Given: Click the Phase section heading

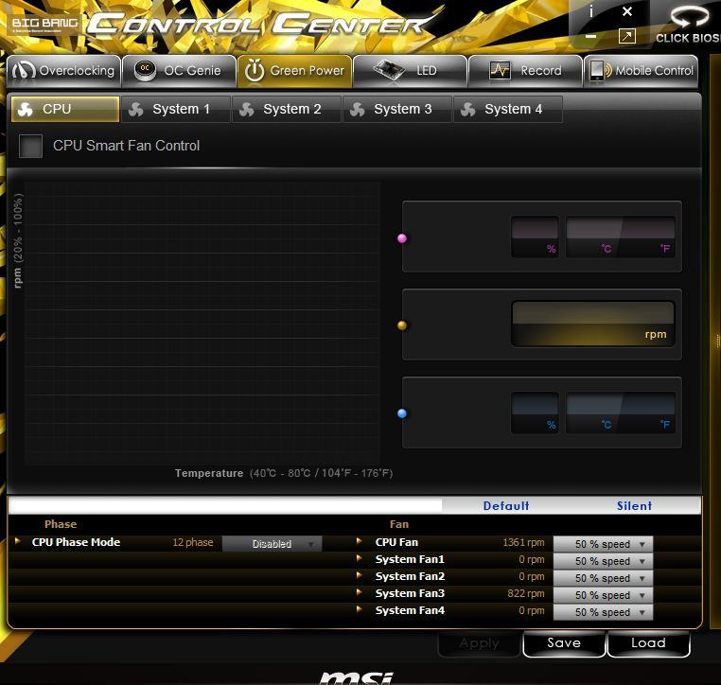Looking at the screenshot, I should (61, 524).
